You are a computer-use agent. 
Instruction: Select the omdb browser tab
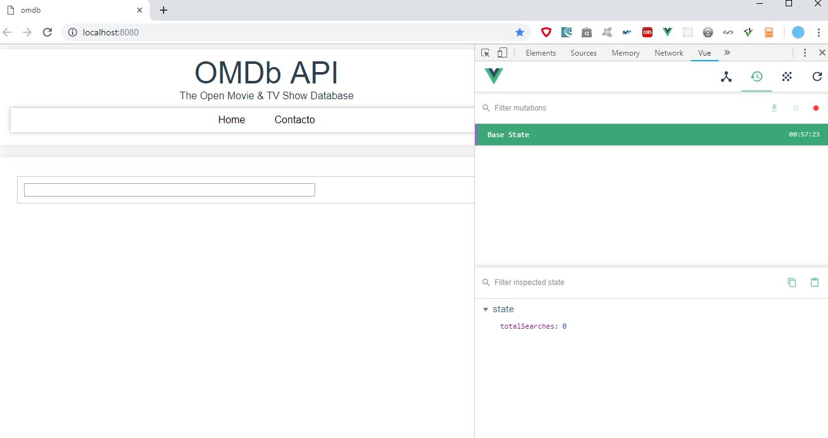click(75, 10)
